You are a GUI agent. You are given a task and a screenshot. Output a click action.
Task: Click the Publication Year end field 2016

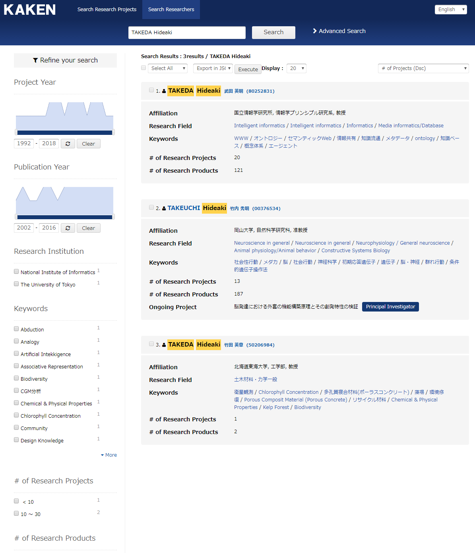click(x=49, y=228)
